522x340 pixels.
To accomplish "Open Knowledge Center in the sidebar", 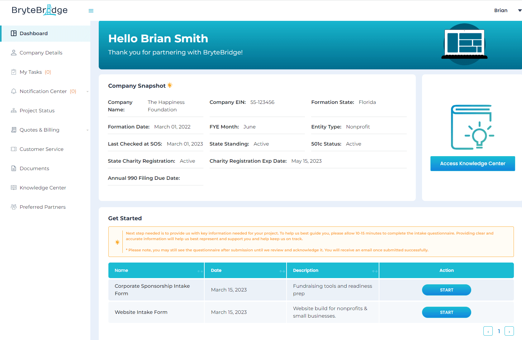I will [43, 188].
